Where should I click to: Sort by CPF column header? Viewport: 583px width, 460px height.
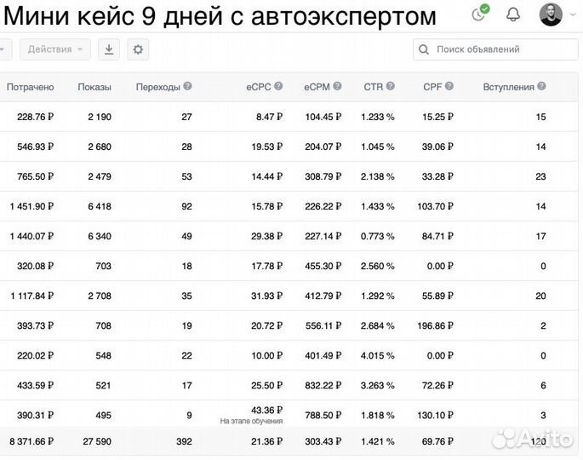tap(432, 87)
